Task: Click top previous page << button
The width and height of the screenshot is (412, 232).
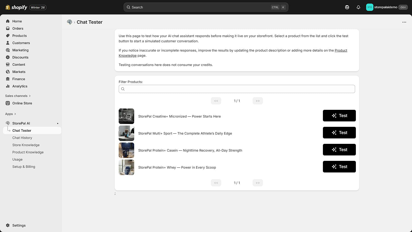Action: tap(216, 101)
